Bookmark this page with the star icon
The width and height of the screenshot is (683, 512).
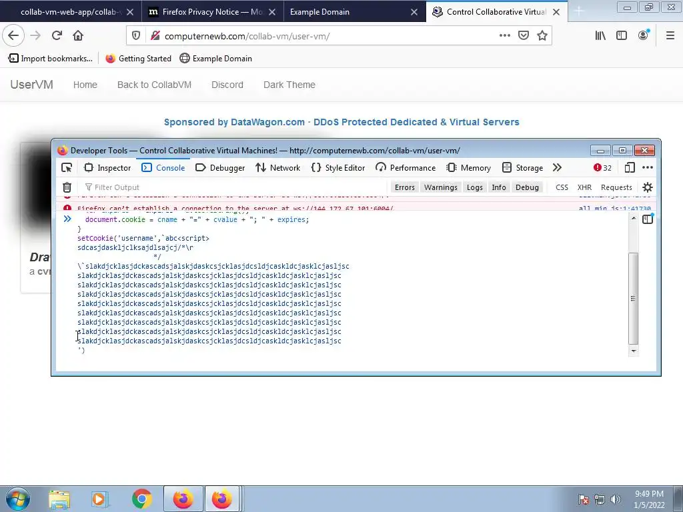[x=542, y=36]
